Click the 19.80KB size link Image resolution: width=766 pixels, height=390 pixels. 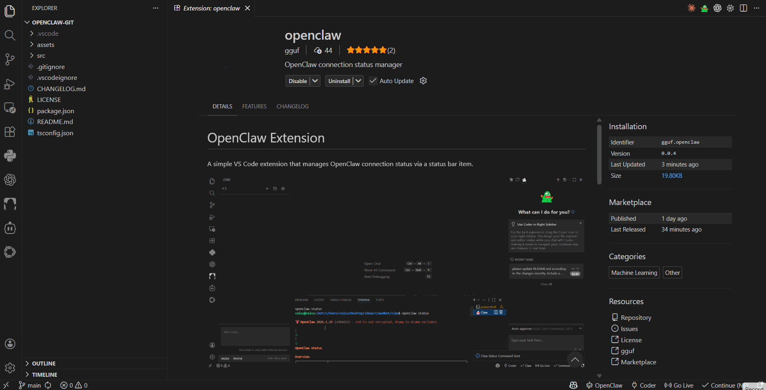pyautogui.click(x=672, y=176)
